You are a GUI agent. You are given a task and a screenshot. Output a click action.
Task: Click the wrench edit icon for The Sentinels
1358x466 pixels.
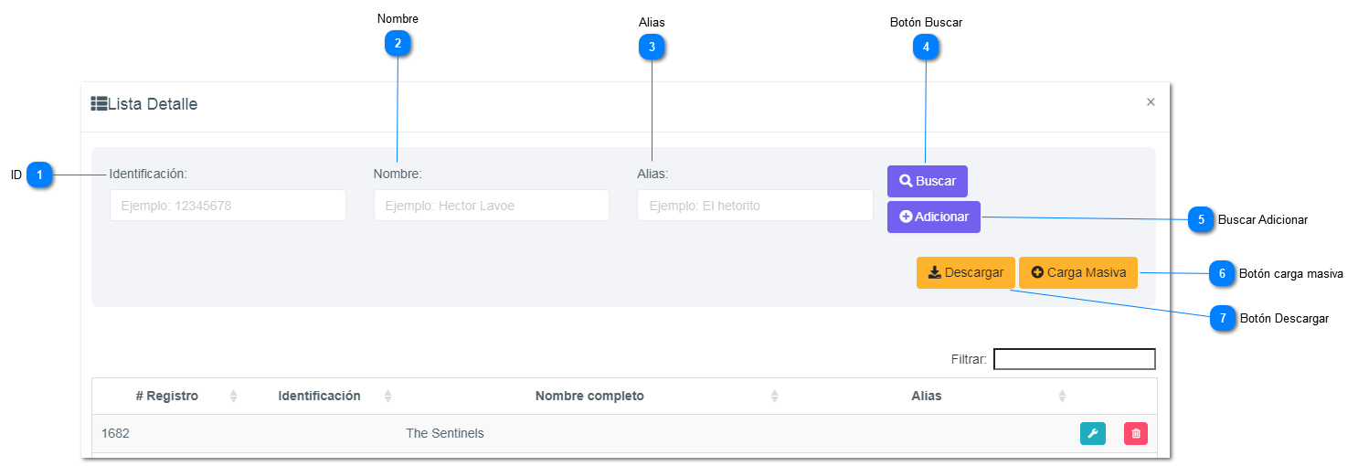(1092, 433)
